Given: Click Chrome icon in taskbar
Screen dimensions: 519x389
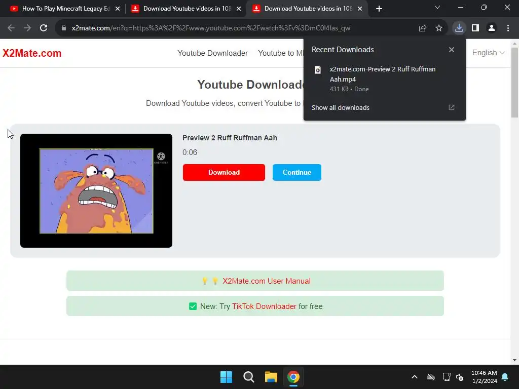Looking at the screenshot, I should (x=293, y=377).
